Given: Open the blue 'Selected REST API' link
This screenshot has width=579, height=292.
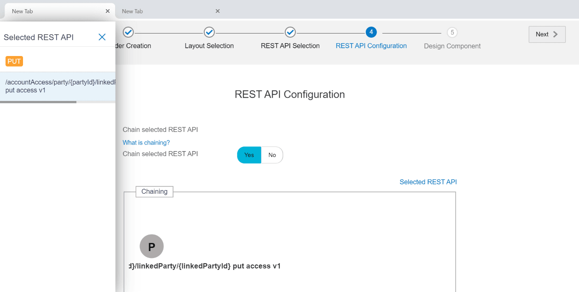Looking at the screenshot, I should 428,182.
